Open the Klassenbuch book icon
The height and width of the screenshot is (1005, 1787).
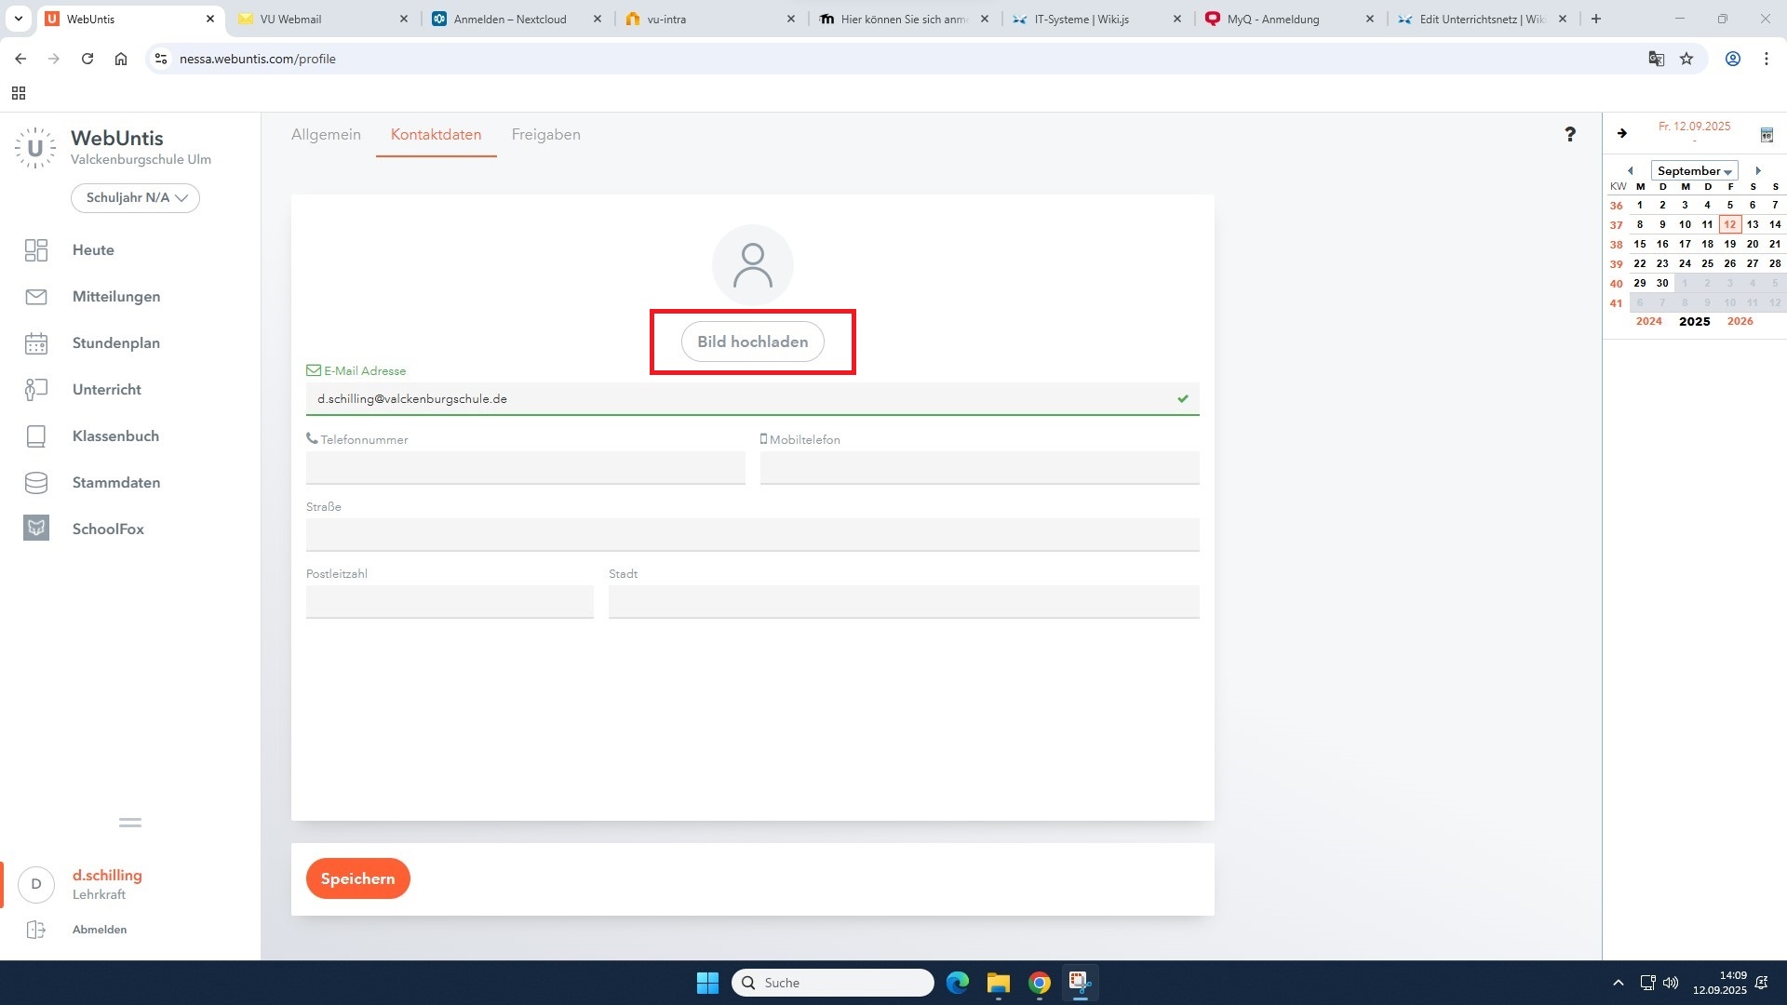coord(36,436)
